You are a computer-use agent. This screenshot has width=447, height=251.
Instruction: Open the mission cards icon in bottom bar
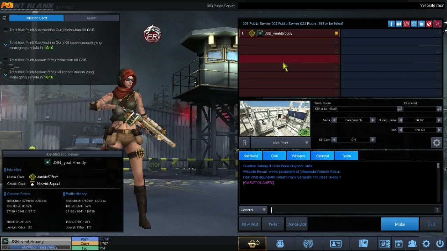363,244
